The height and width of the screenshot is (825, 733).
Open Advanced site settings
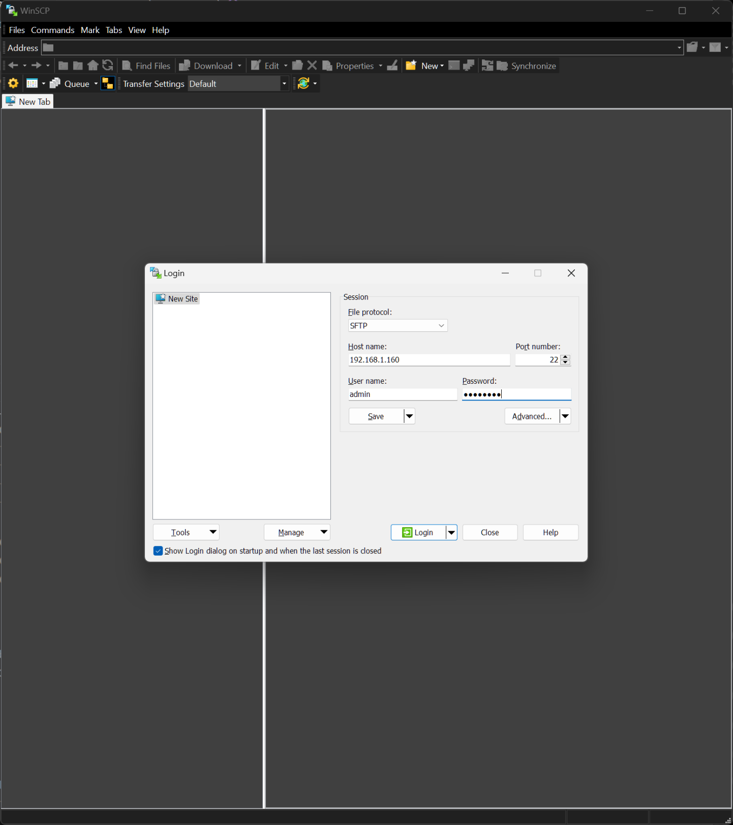[532, 416]
